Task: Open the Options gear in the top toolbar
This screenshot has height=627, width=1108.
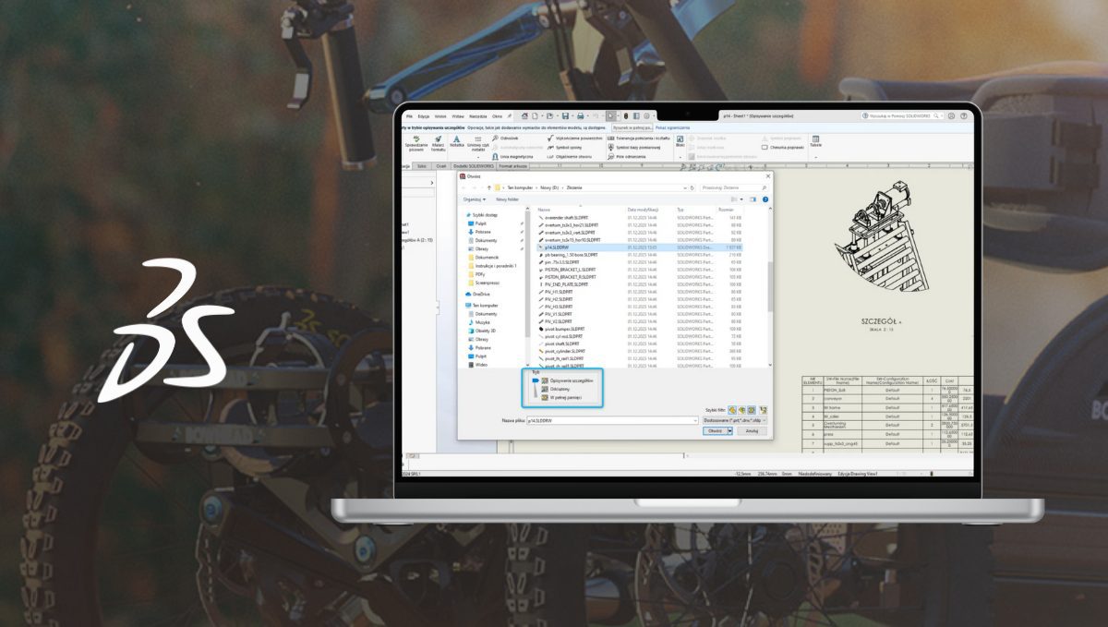Action: pos(647,116)
